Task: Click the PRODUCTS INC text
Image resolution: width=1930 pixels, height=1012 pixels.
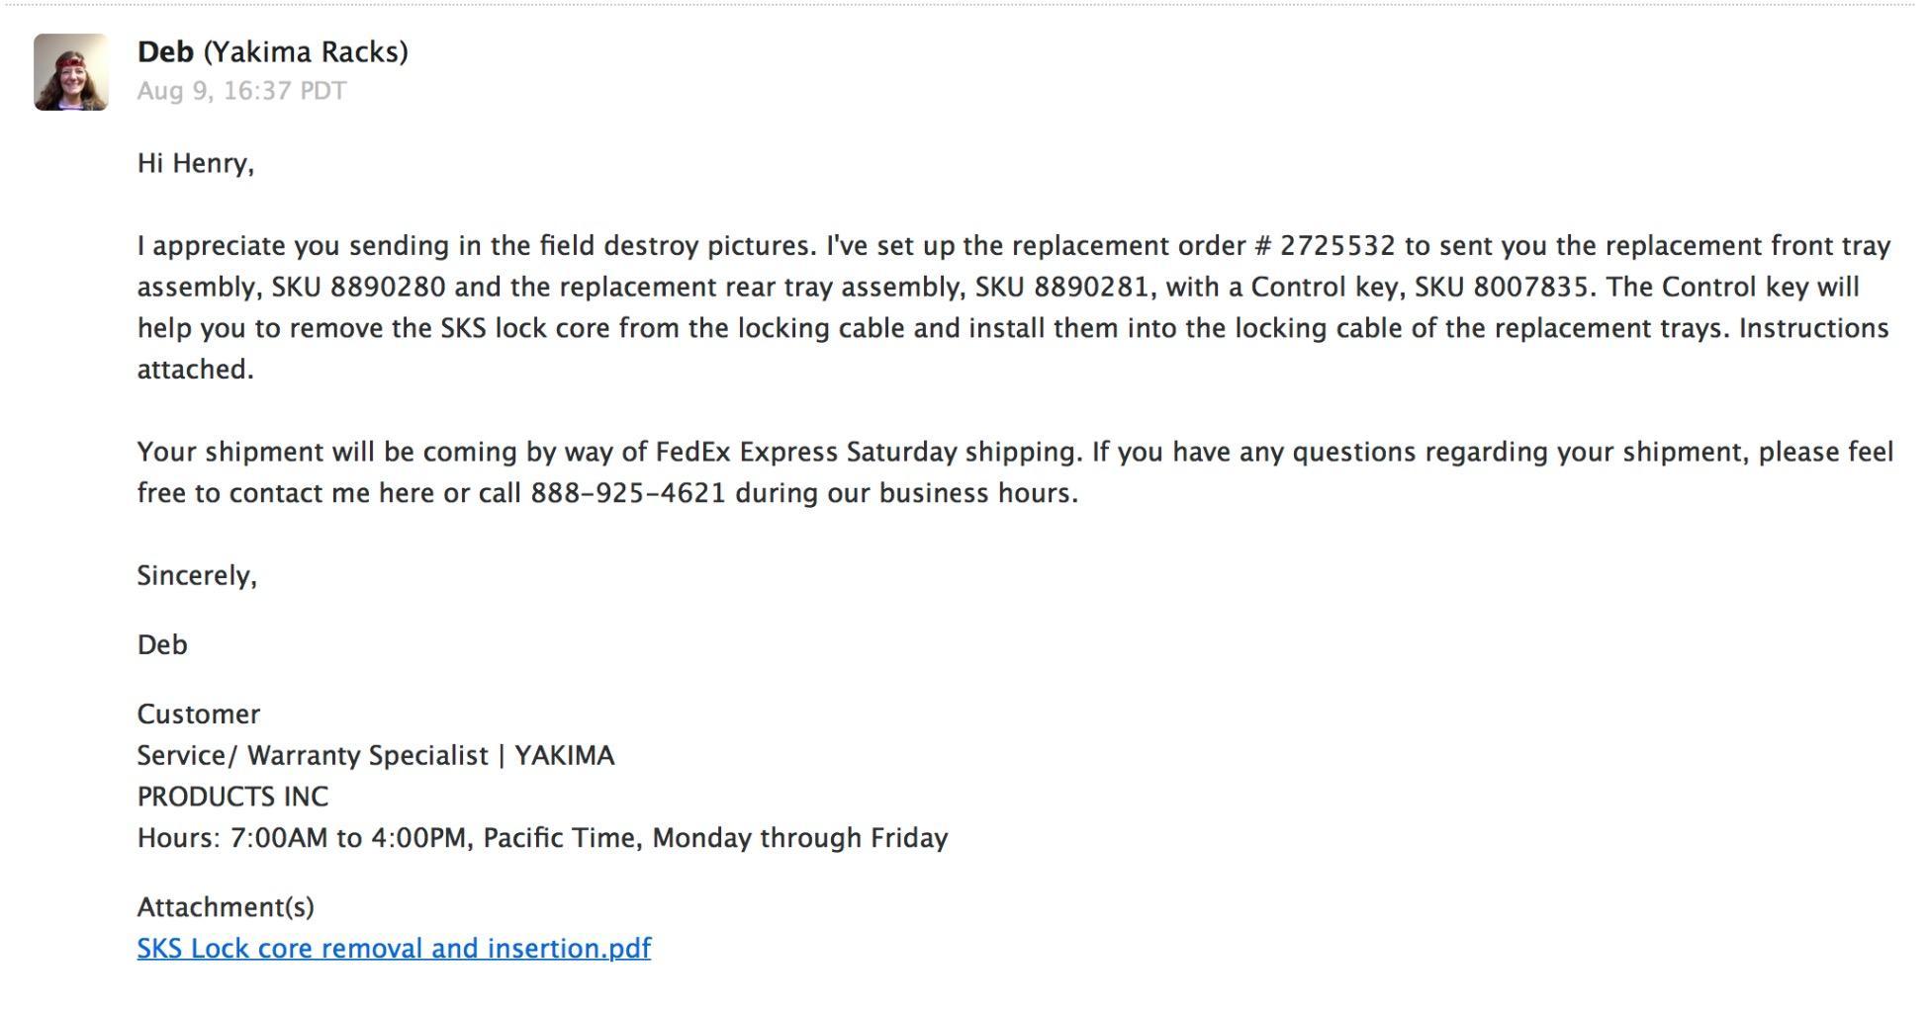Action: click(232, 797)
